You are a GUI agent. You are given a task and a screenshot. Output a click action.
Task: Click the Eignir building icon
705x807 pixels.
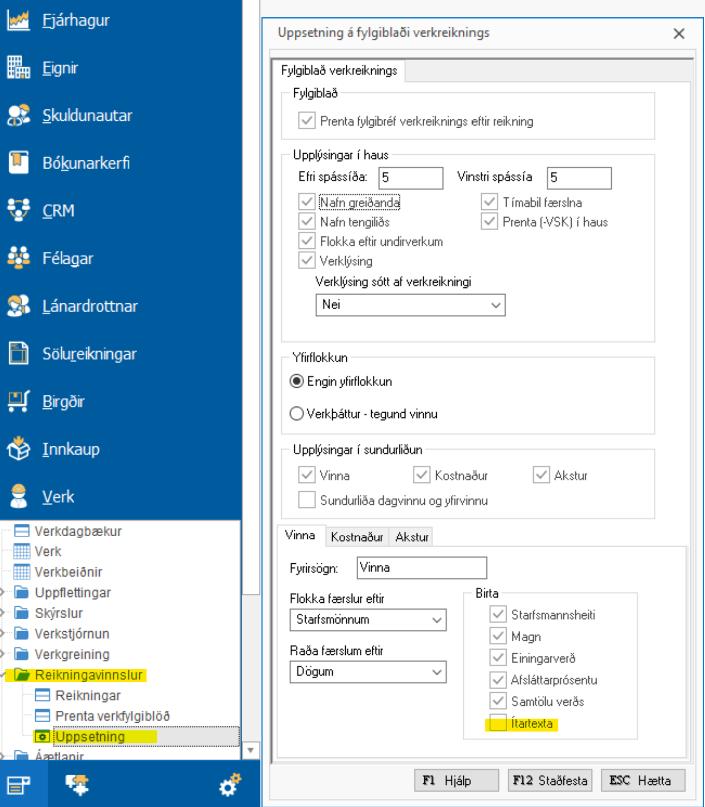[18, 67]
